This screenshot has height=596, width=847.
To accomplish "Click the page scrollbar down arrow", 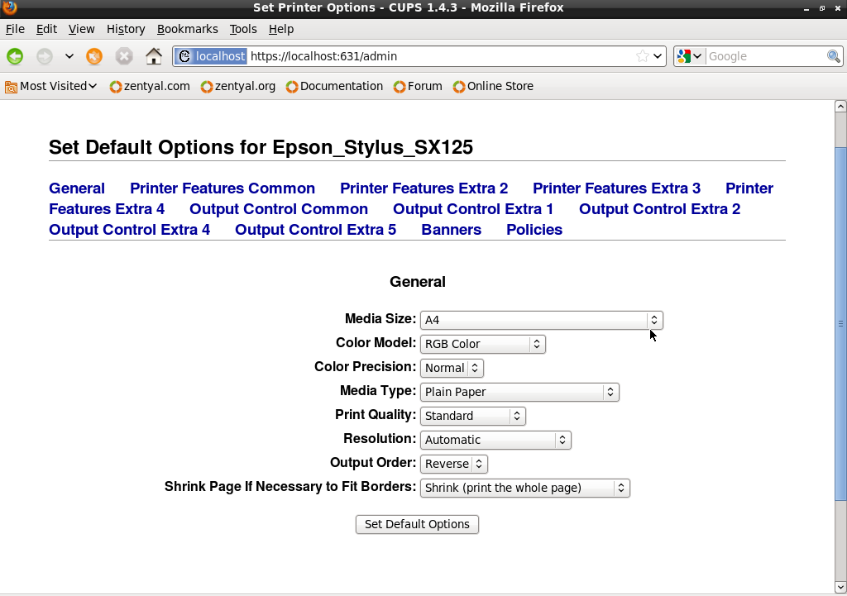I will coord(840,587).
